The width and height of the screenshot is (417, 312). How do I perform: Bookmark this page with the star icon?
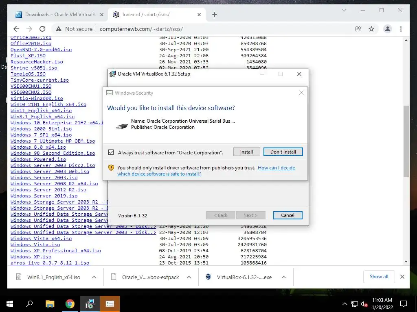(x=371, y=29)
